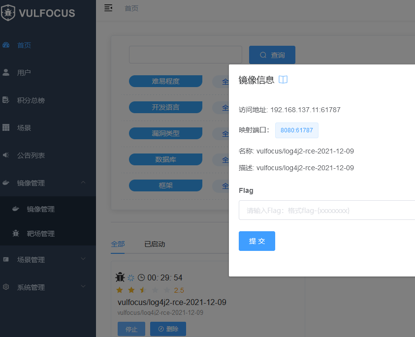
Task: Click the 8080:61787 port mapping tag
Action: click(x=297, y=130)
